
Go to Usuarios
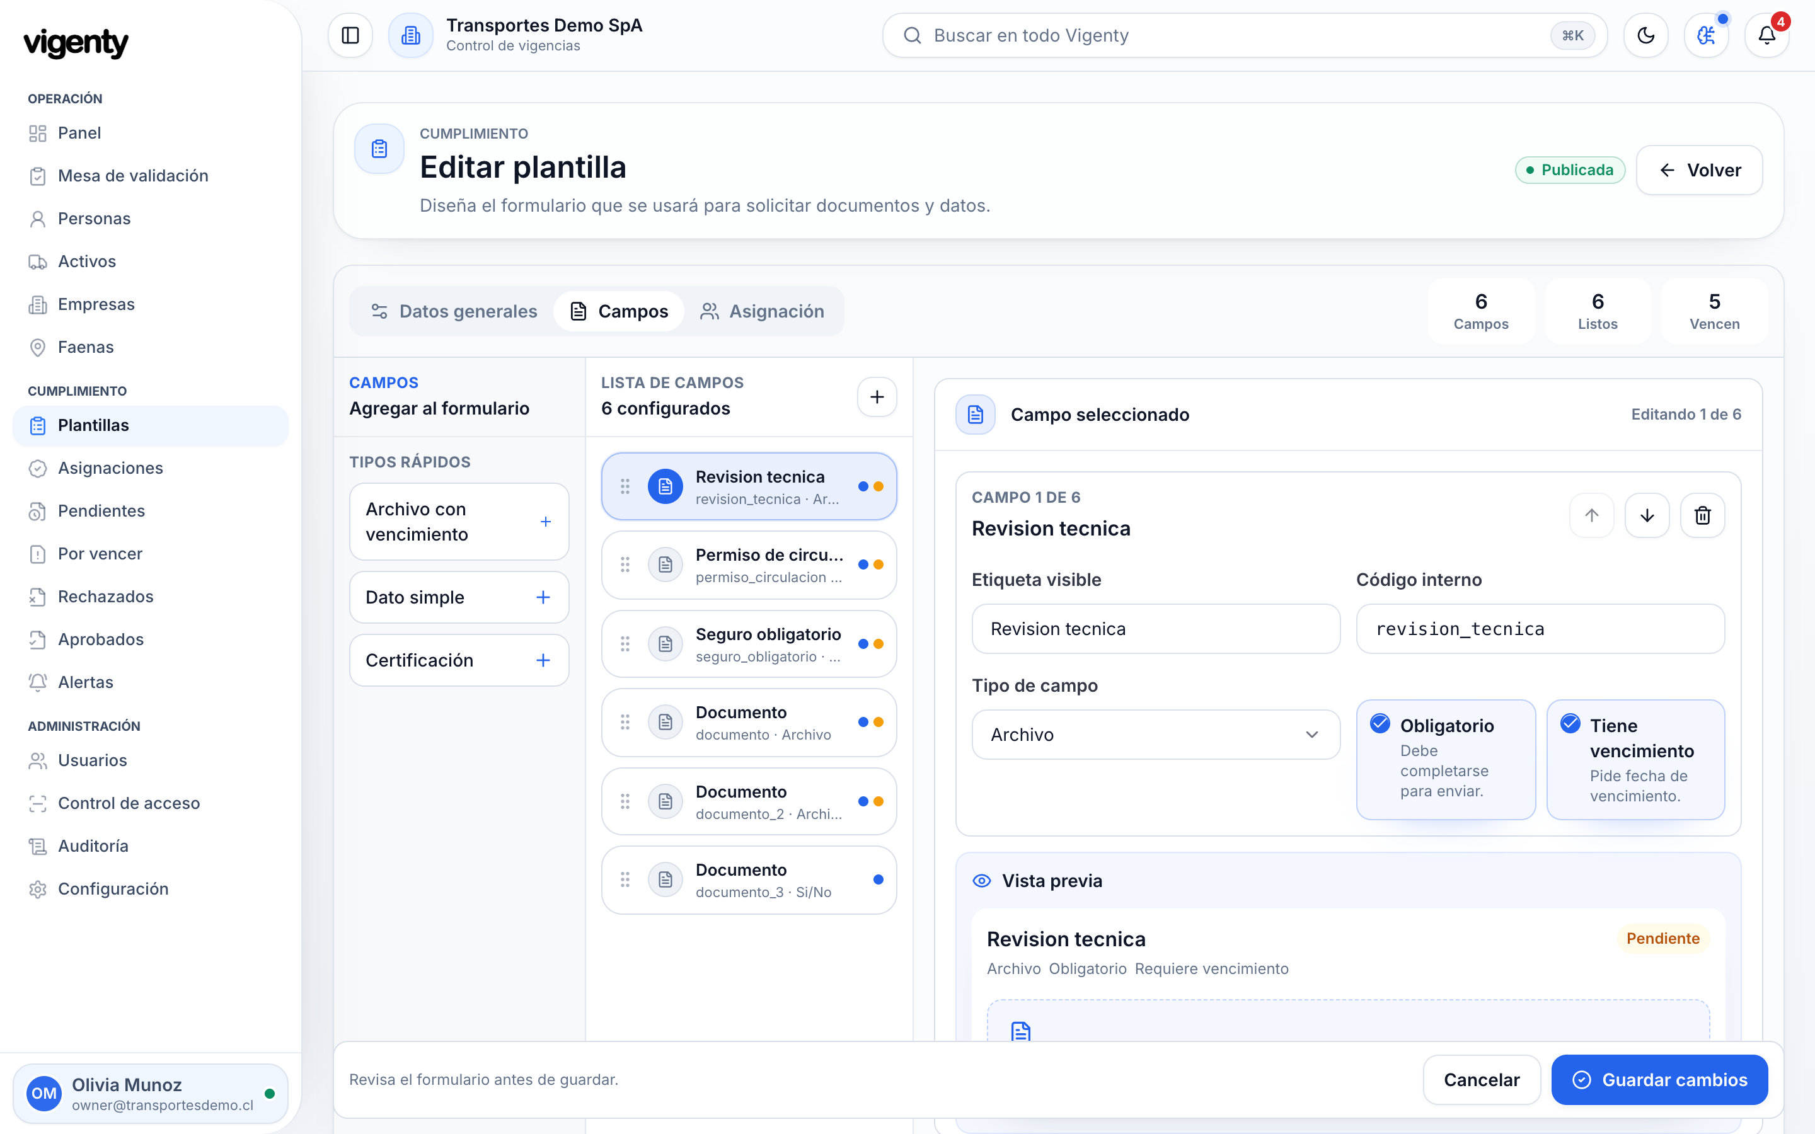tap(151, 760)
